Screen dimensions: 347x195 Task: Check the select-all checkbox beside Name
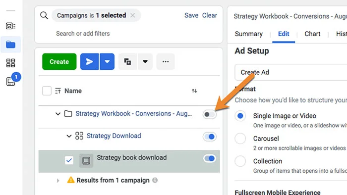tap(47, 91)
